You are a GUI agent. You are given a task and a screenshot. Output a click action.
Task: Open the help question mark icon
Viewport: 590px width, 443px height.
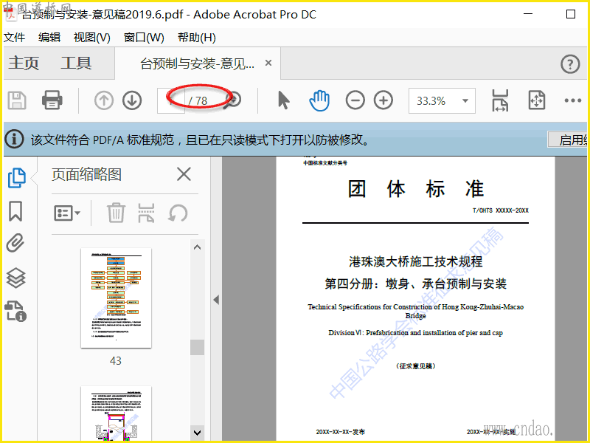point(570,64)
